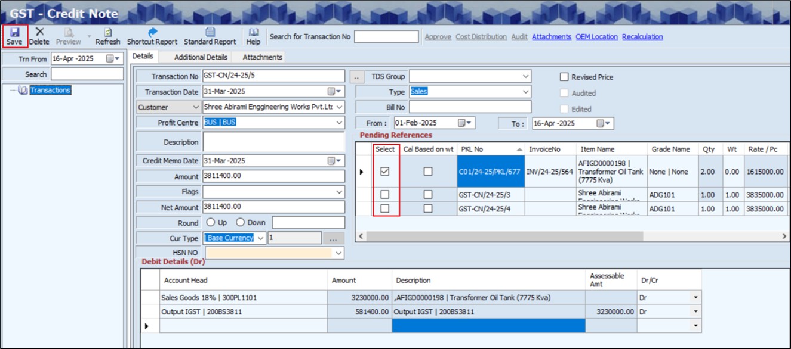The width and height of the screenshot is (791, 349).
Task: Click the Account Head column header
Action: pos(244,280)
